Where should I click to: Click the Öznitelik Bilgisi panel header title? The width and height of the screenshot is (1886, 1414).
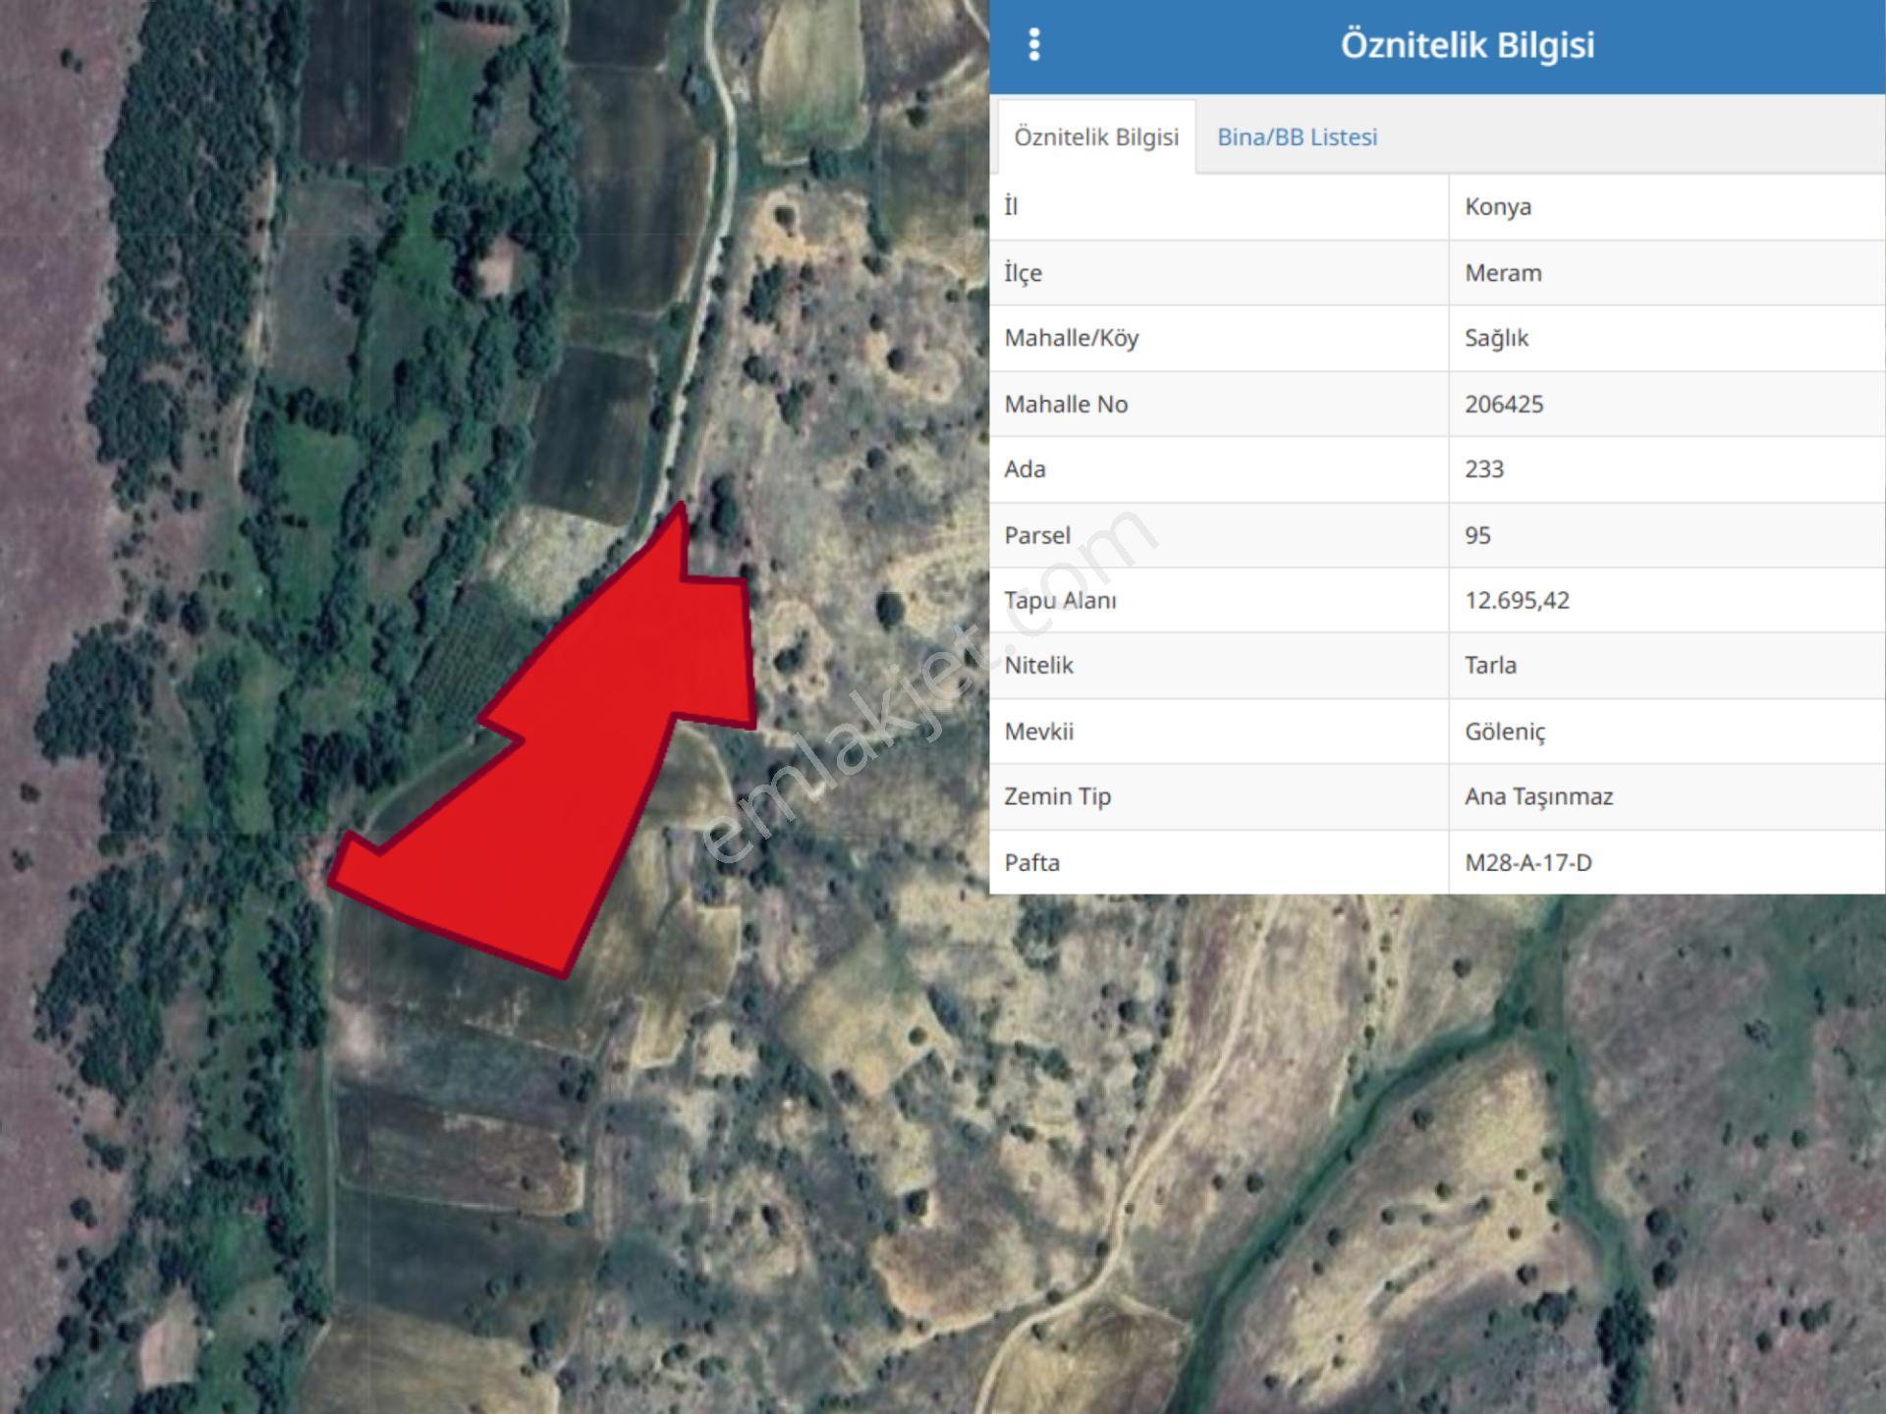1468,45
